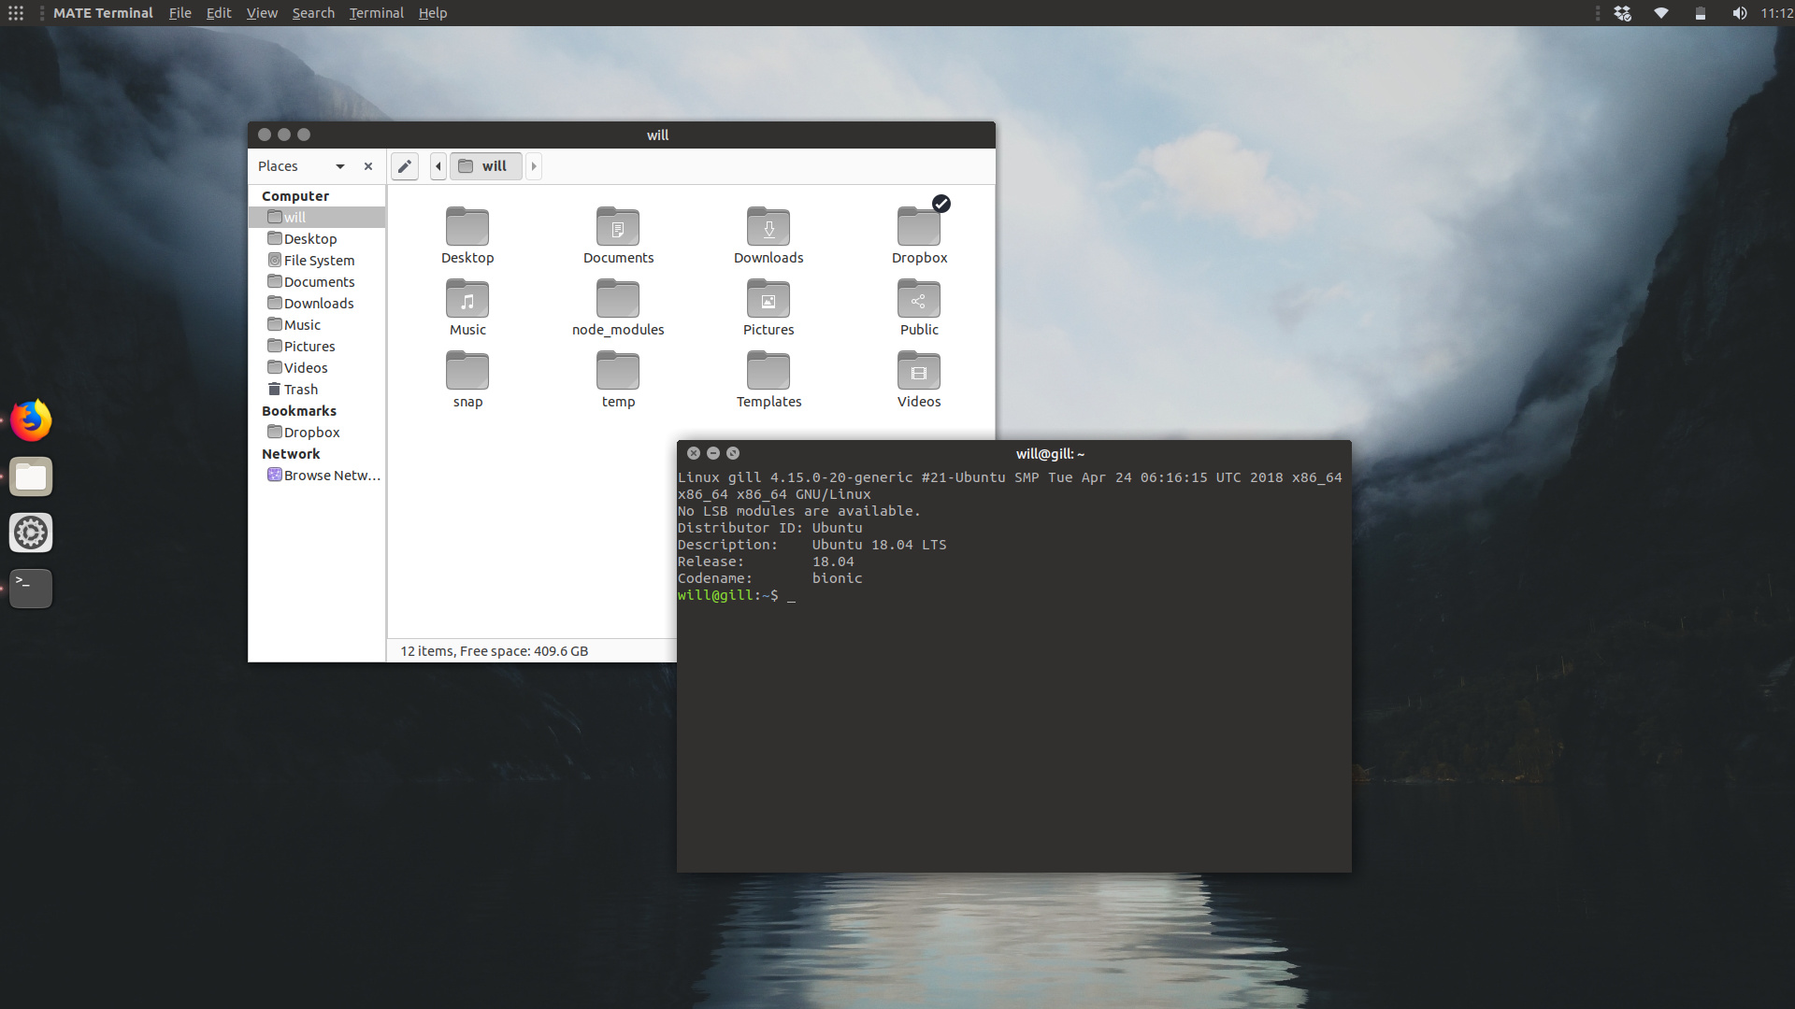Image resolution: width=1795 pixels, height=1009 pixels.
Task: Click the will path button
Action: [x=485, y=166]
